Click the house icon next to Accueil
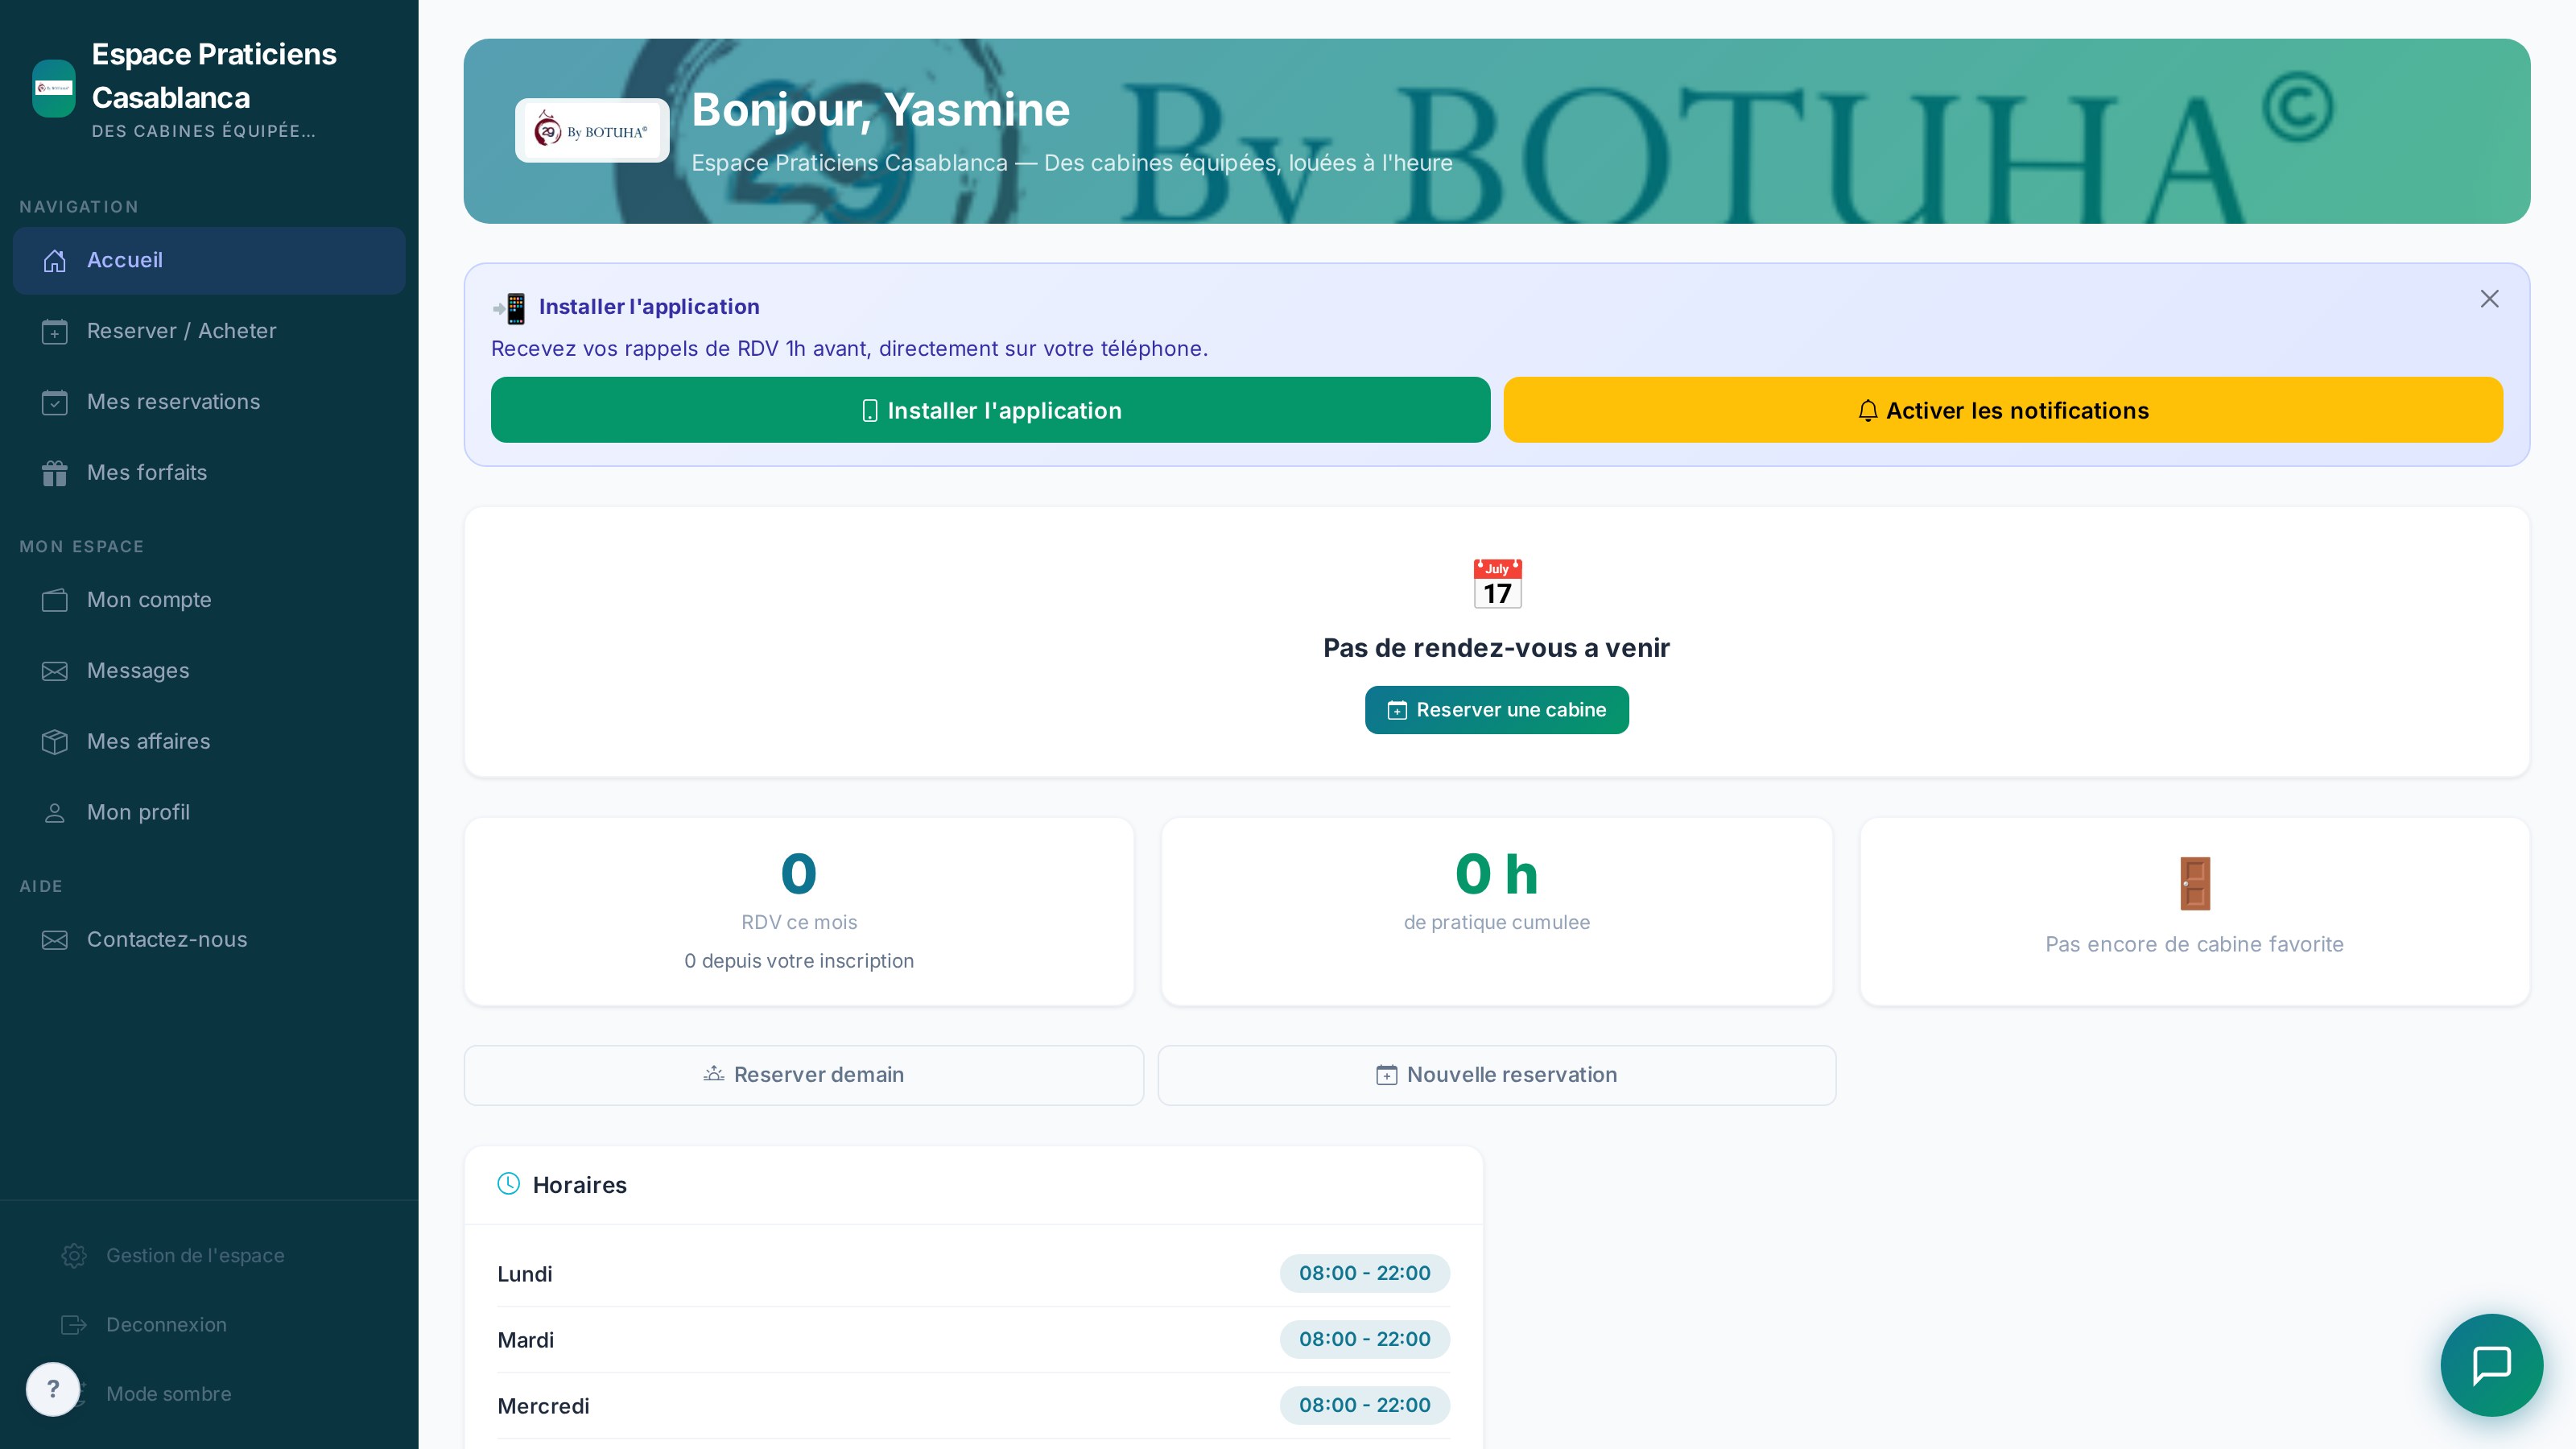 tap(55, 261)
